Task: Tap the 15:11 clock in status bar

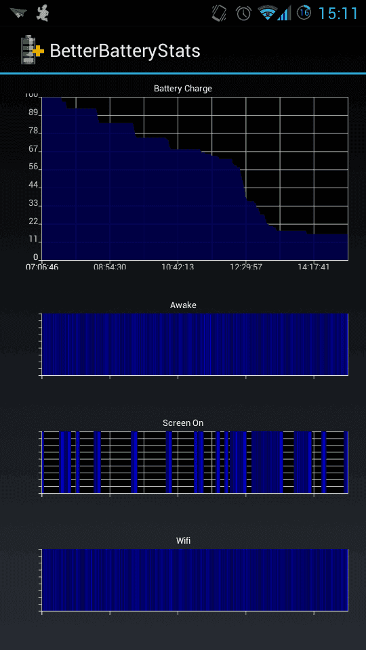Action: click(338, 14)
